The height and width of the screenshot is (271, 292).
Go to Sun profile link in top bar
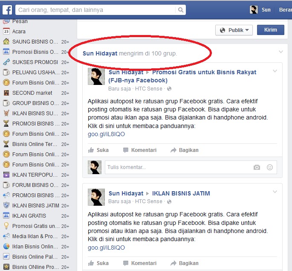(266, 10)
